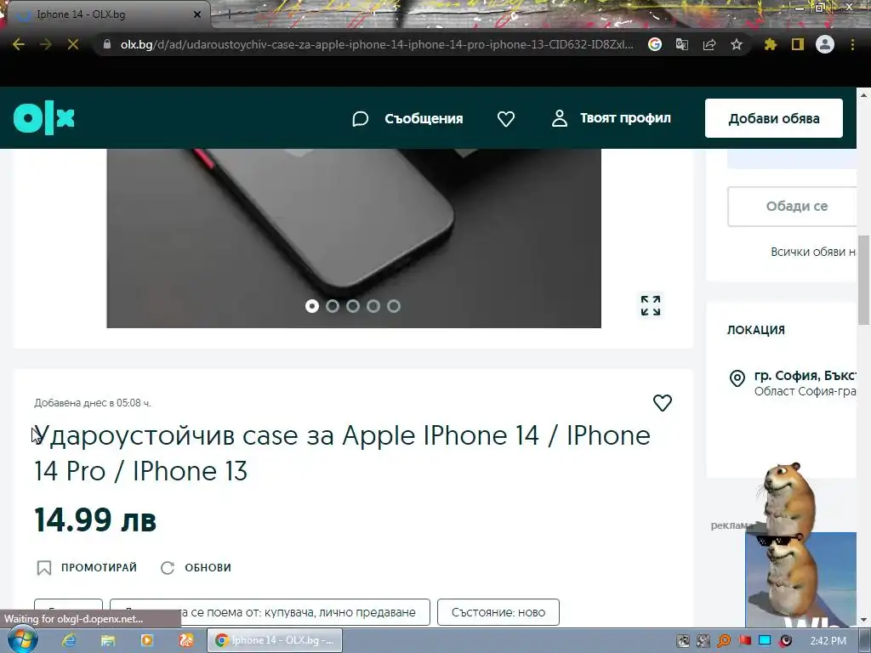871x653 pixels.
Task: Translate this page icon
Action: pyautogui.click(x=682, y=44)
